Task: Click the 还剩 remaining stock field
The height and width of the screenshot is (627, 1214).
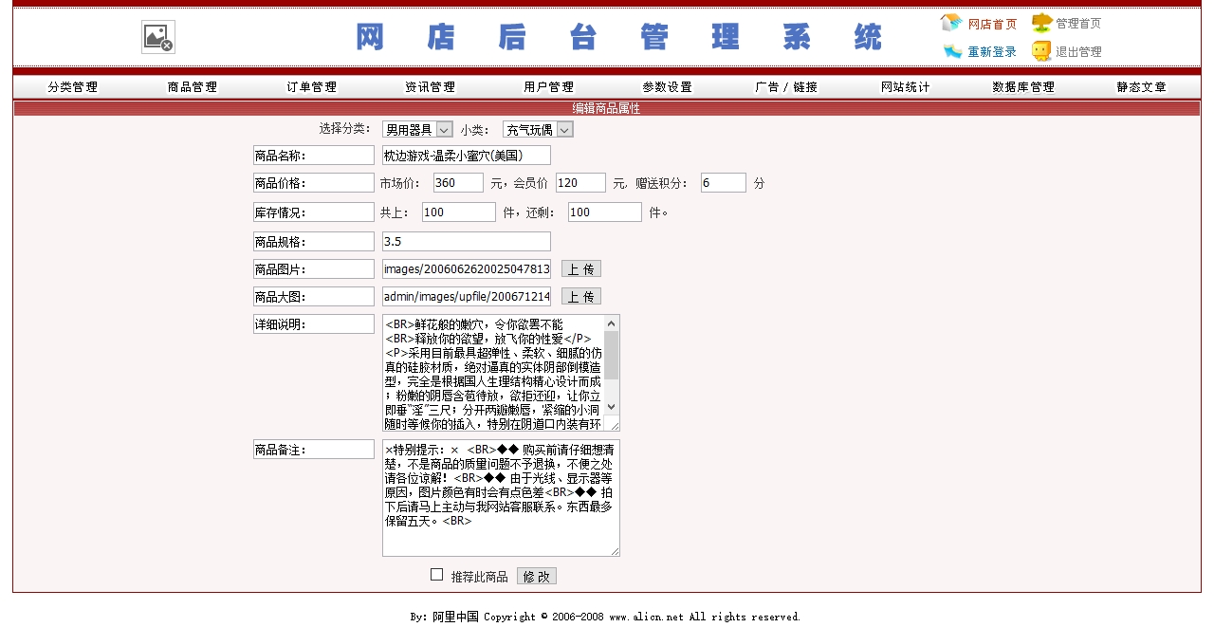Action: point(605,212)
